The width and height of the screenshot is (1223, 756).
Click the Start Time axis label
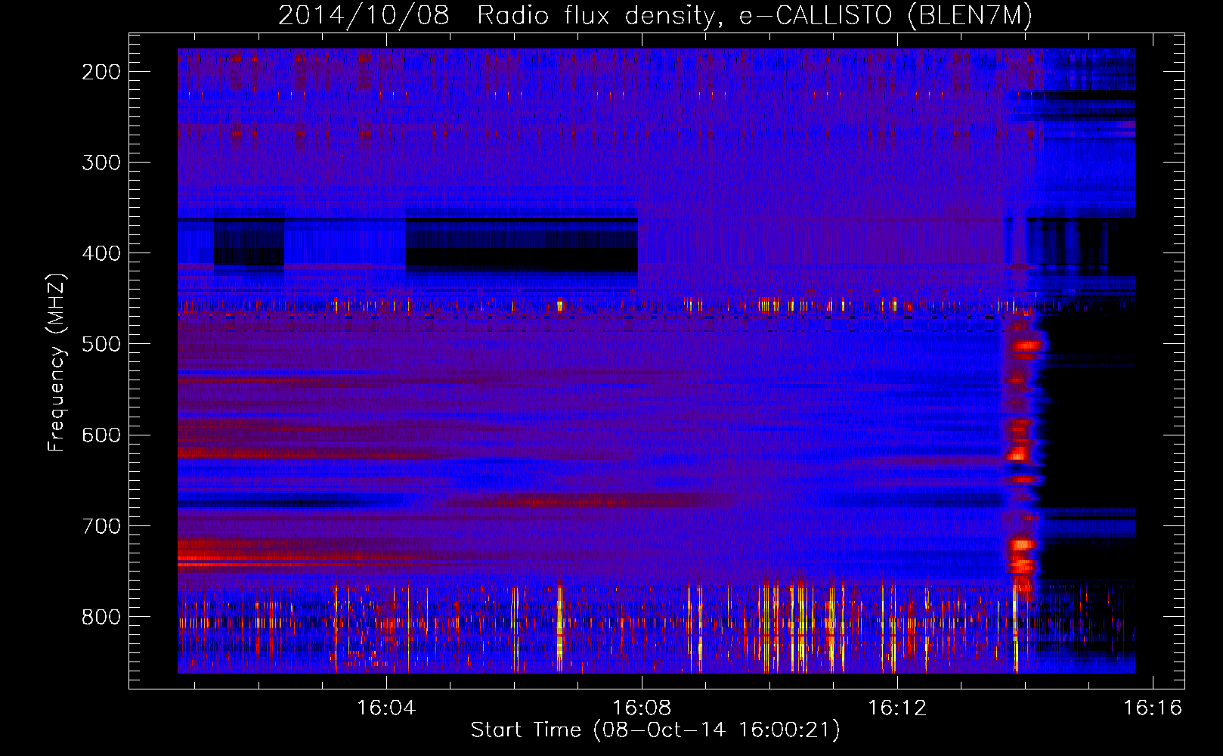[x=655, y=730]
